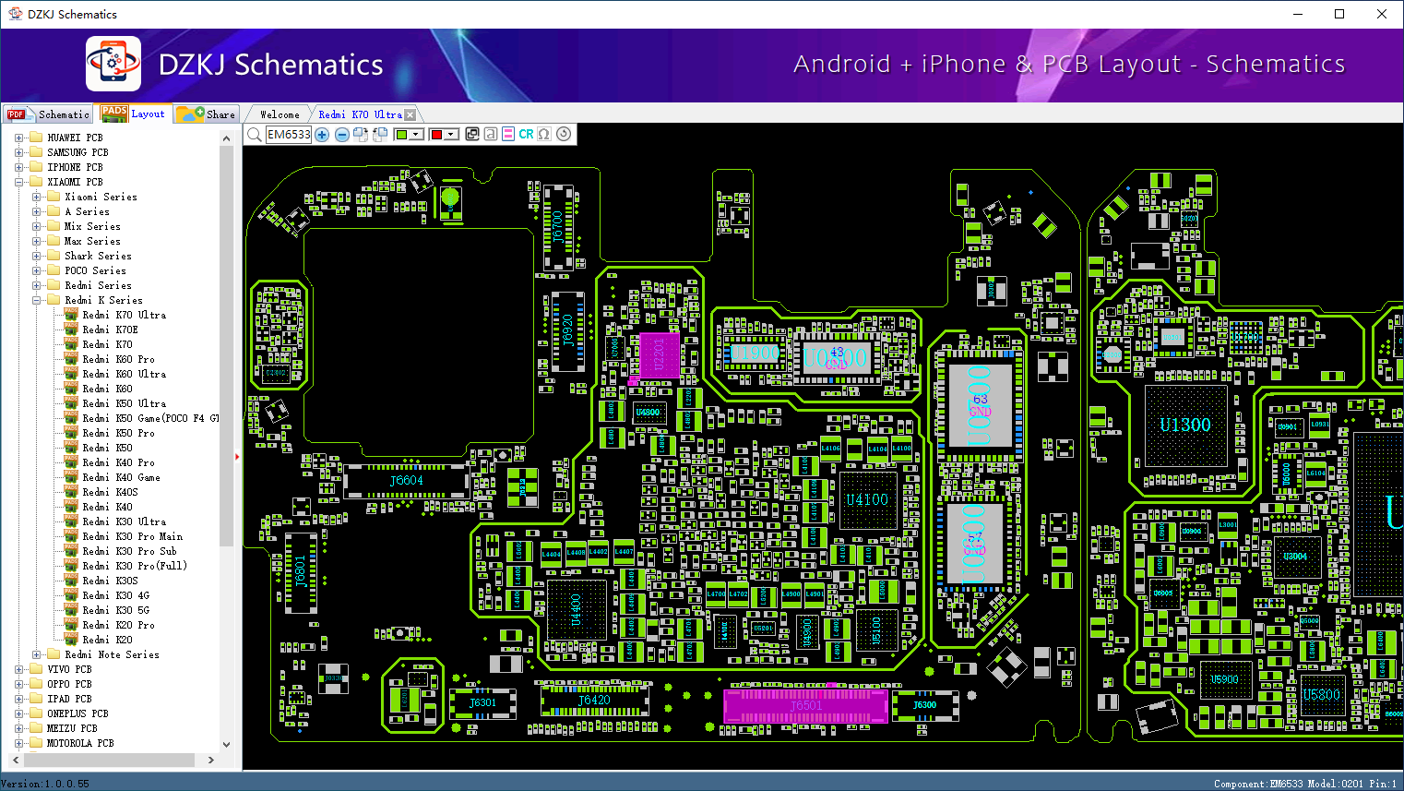Viewport: 1404px width, 791px height.
Task: Click the tree horizontal scroll left arrow
Action: coord(16,761)
